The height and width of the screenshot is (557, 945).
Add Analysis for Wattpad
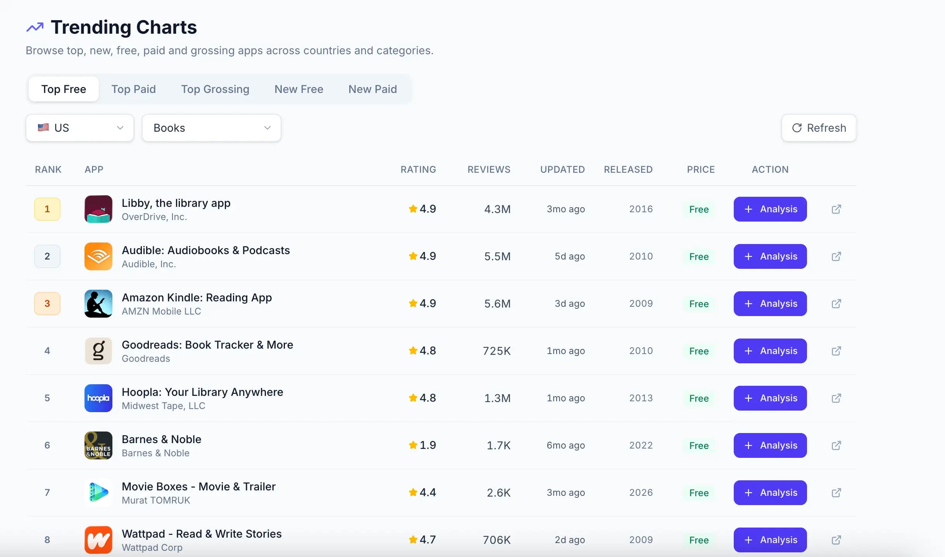coord(770,540)
